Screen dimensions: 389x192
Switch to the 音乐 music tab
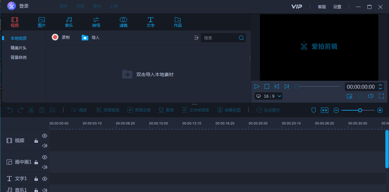pyautogui.click(x=69, y=22)
